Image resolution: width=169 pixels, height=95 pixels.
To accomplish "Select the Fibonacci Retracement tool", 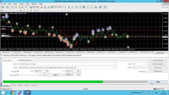I will (x=24, y=11).
